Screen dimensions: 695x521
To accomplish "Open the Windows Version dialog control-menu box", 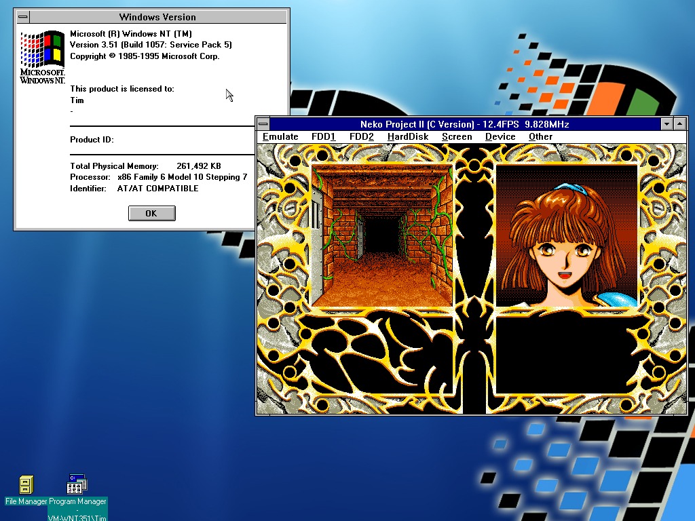I will pos(22,17).
